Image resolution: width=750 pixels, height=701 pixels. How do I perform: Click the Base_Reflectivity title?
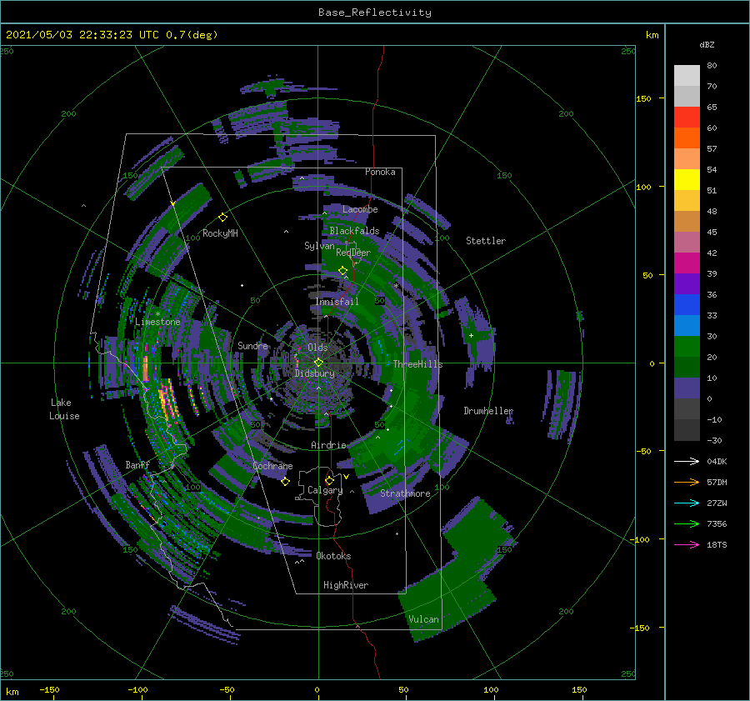[x=375, y=13]
